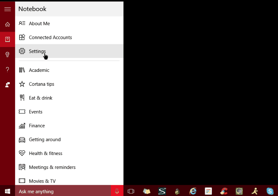The image size is (278, 196).
Task: Open Connected Accounts entry
Action: pyautogui.click(x=69, y=37)
